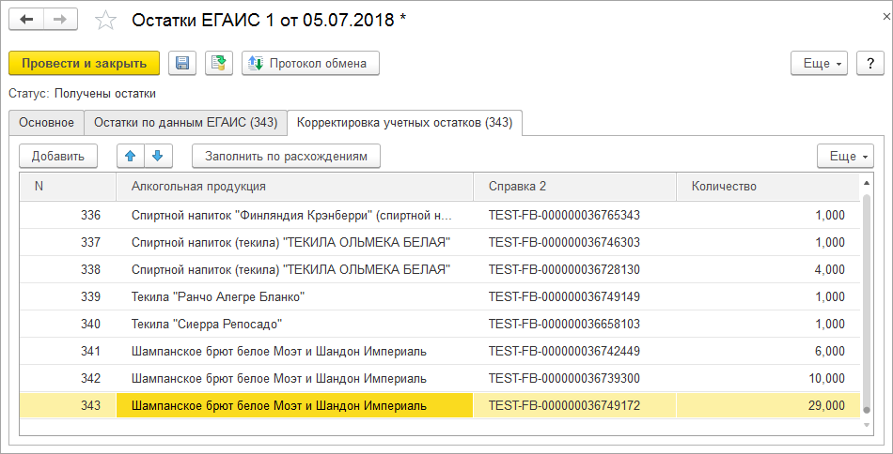Save the document with floppy disk icon
The image size is (893, 454).
pos(182,64)
